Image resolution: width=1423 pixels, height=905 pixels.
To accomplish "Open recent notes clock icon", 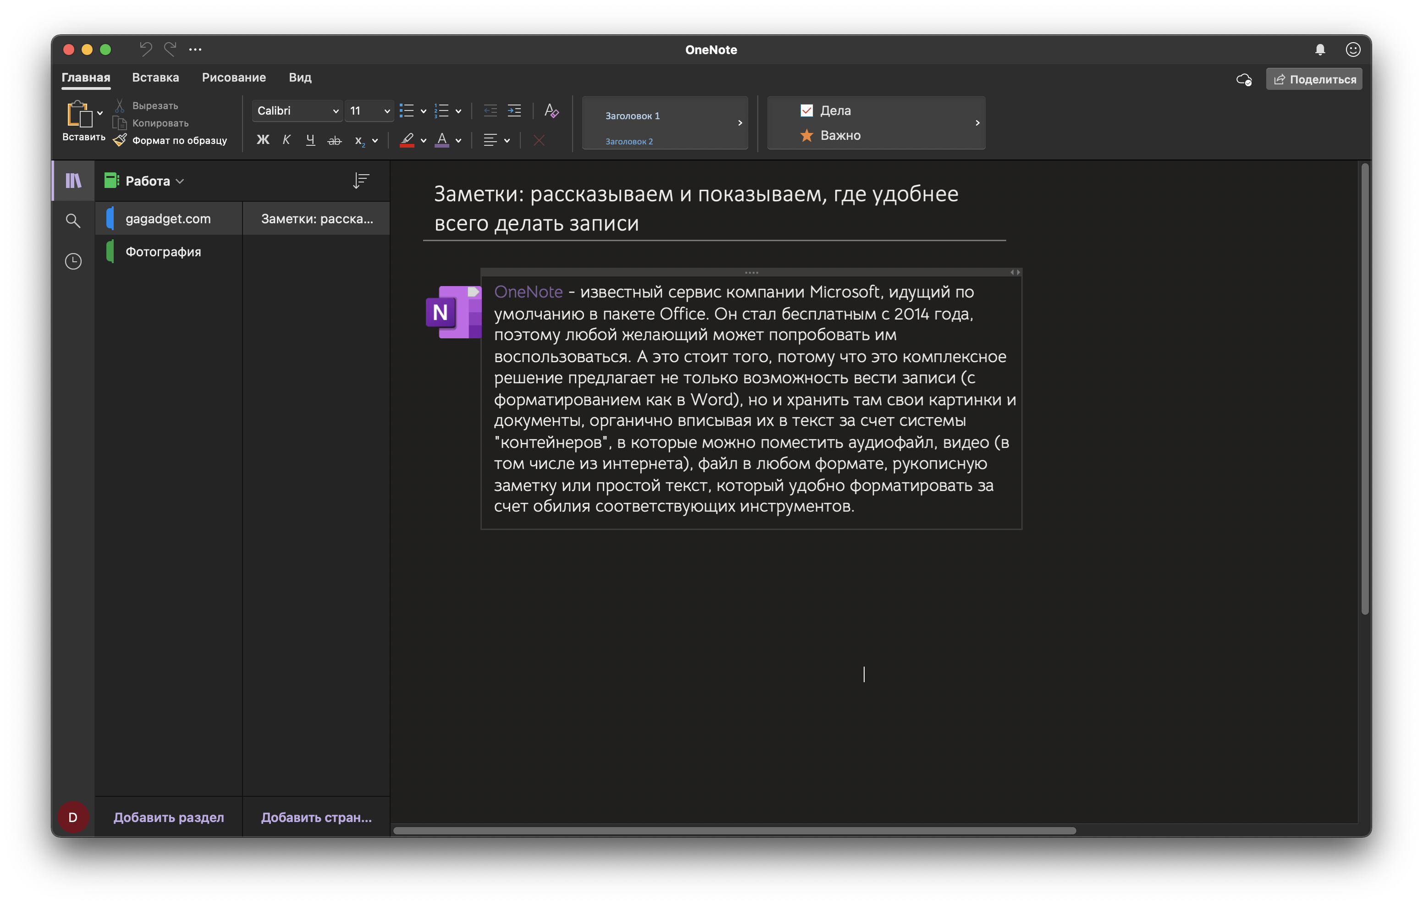I will point(73,261).
